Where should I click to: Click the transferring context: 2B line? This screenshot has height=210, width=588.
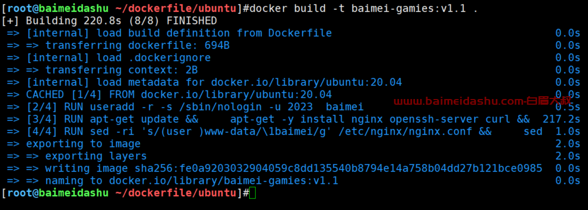[102, 70]
